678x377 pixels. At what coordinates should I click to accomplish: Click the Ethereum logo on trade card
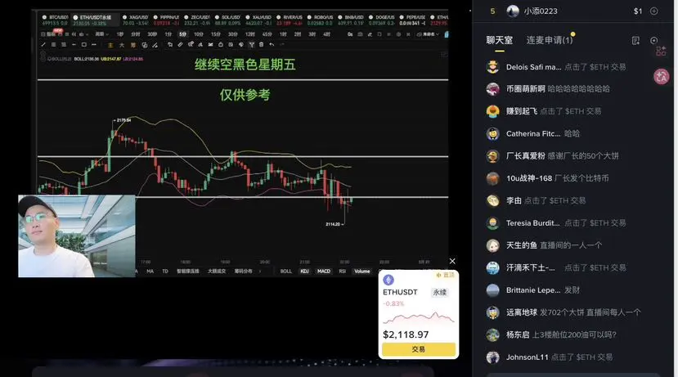pyautogui.click(x=388, y=280)
